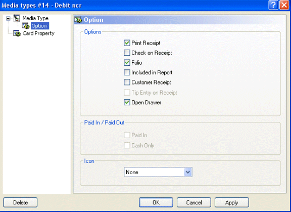This screenshot has height=212, width=291.
Task: Disable the Open Drawer checkbox
Action: coord(127,102)
